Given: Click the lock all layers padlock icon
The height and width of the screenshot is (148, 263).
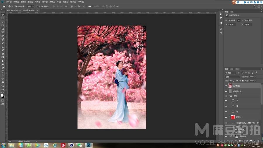Looking at the screenshot, I should tap(243, 81).
